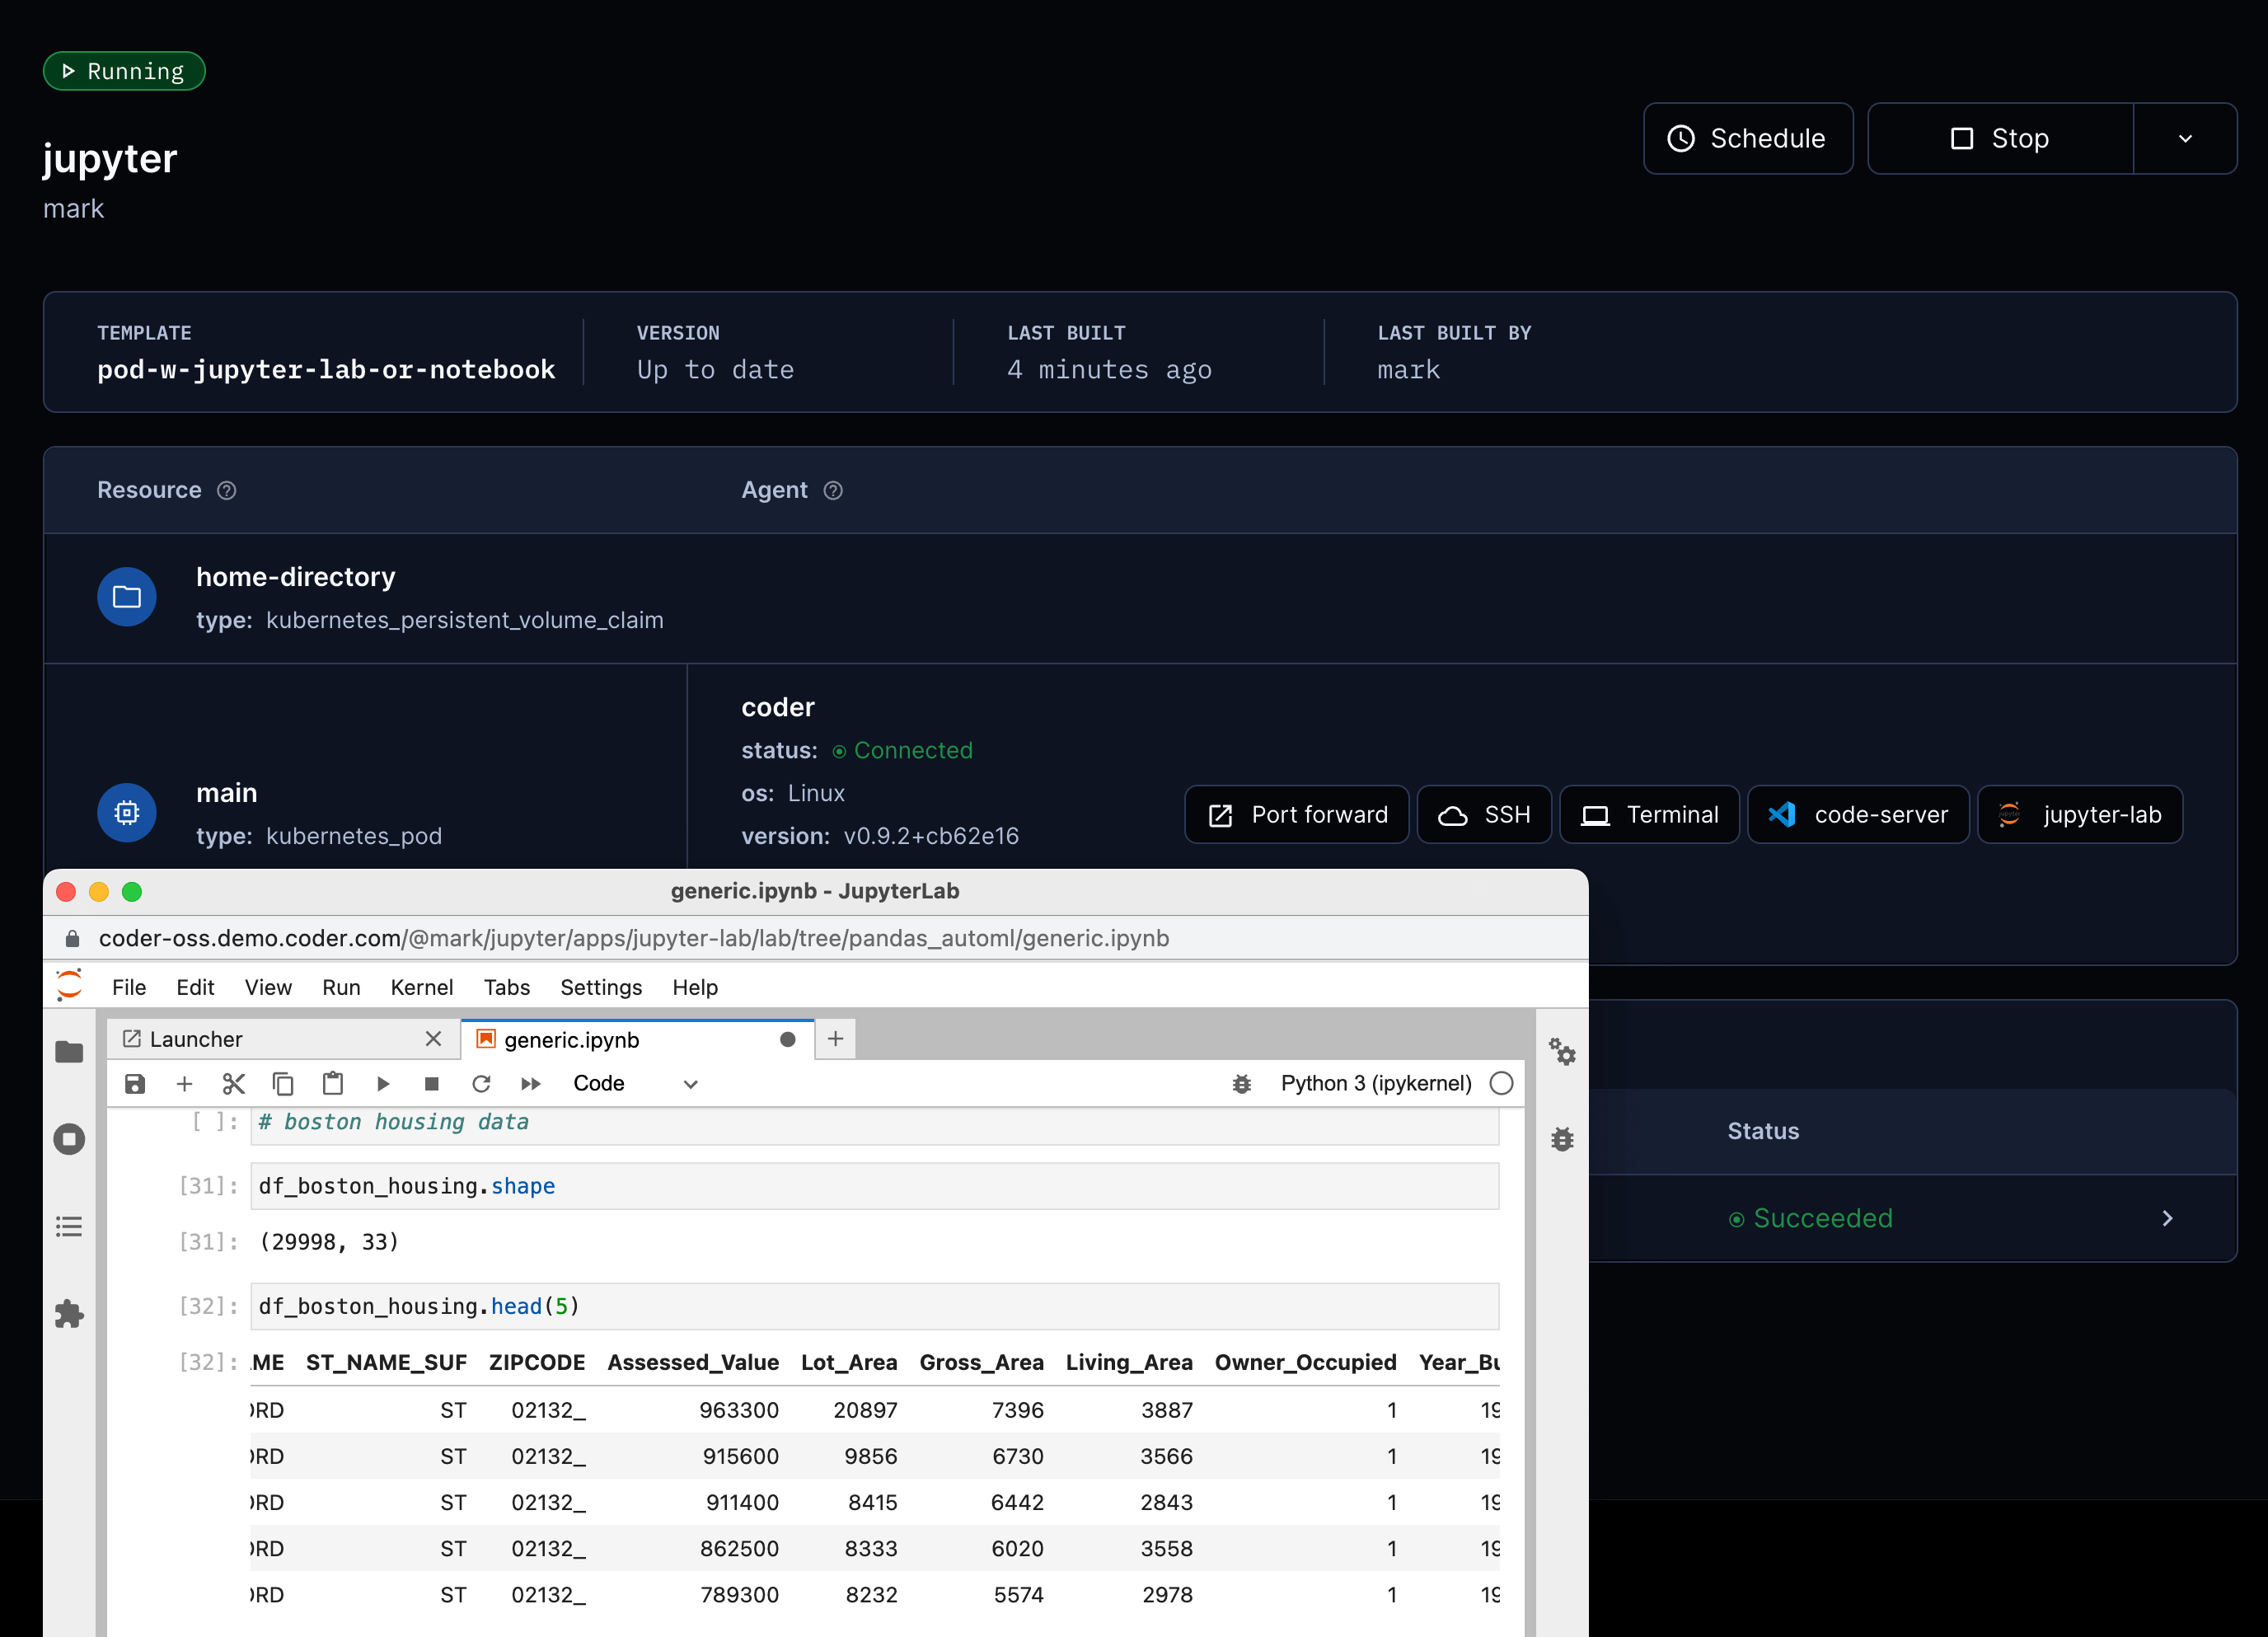Paste cells from clipboard icon
Image resolution: width=2268 pixels, height=1637 pixels.
coord(333,1084)
